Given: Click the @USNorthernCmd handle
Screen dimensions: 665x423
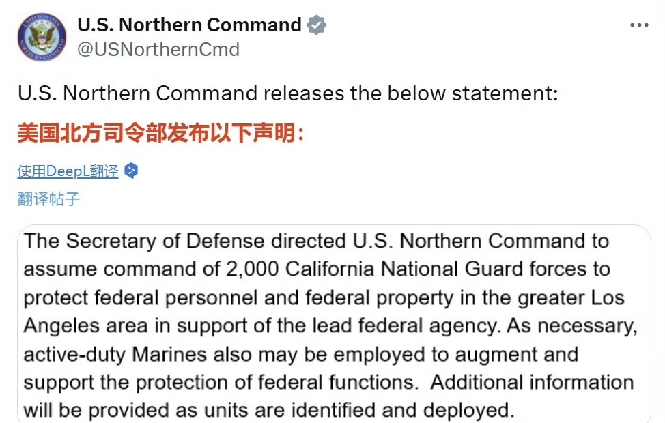Looking at the screenshot, I should point(158,49).
